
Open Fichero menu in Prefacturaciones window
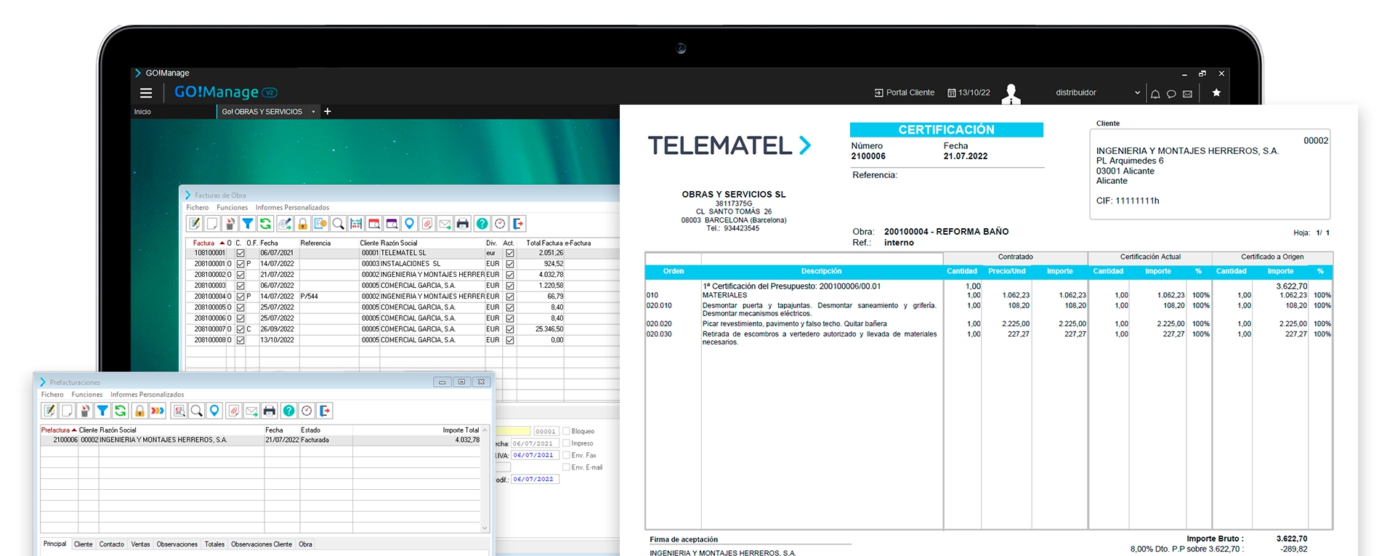(x=52, y=395)
